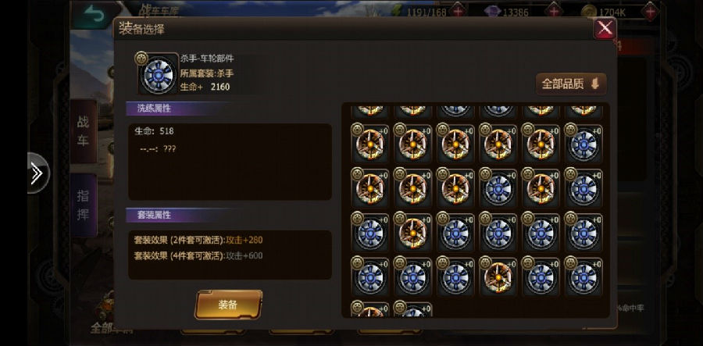Close the 装备选择 dialog
This screenshot has width=703, height=346.
(605, 28)
